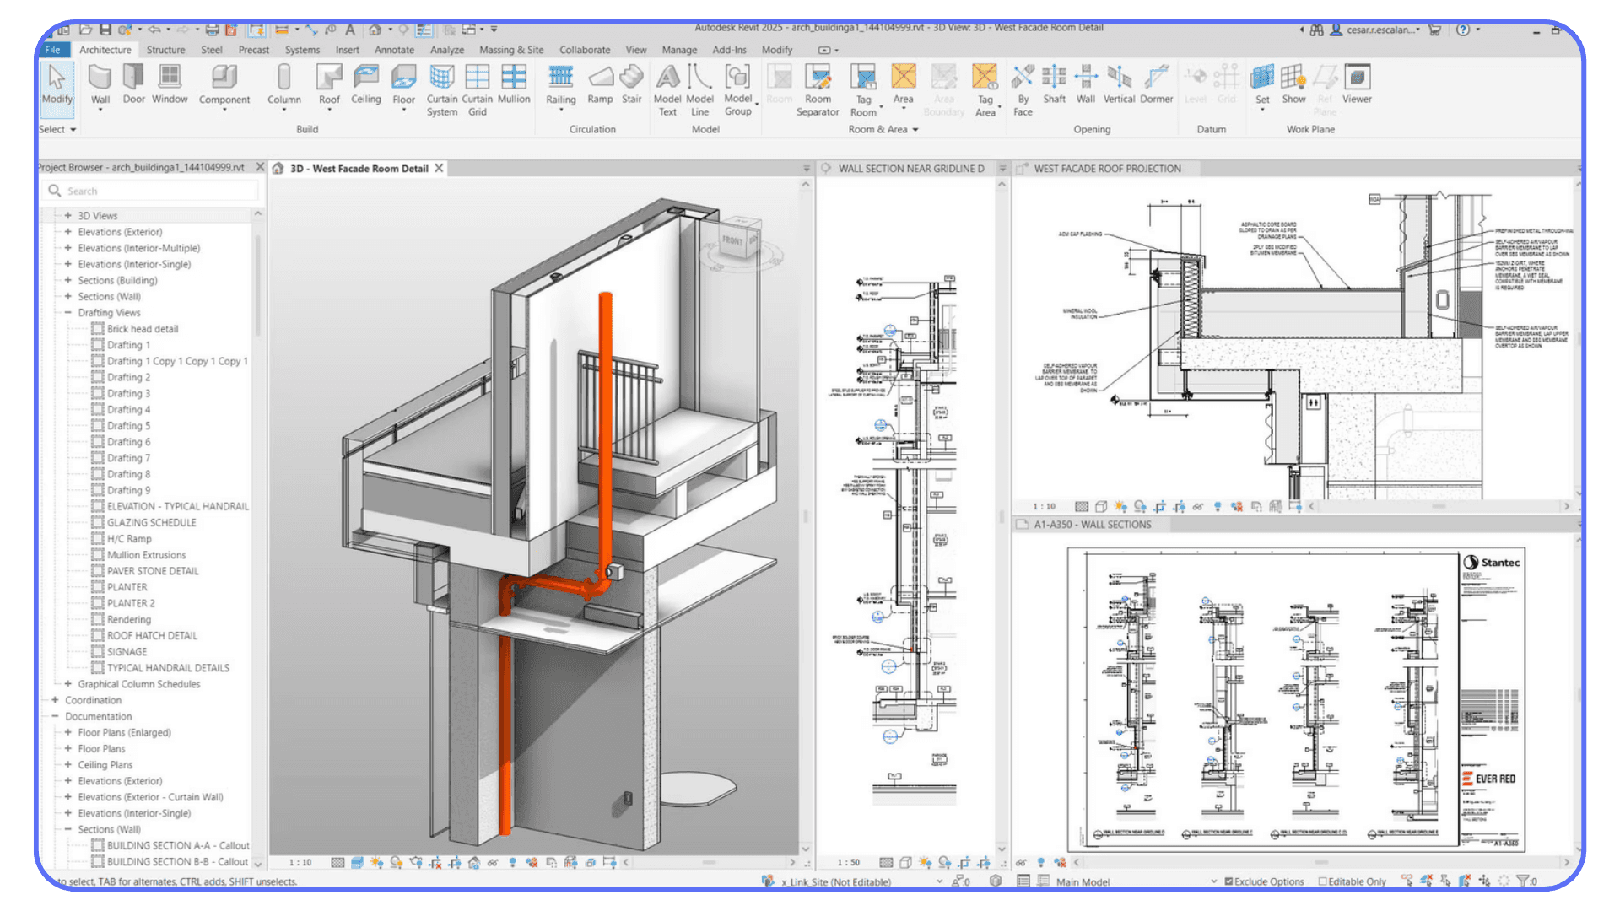Activate the Railing tool
Screen dimensions: 1620x911
tap(560, 84)
